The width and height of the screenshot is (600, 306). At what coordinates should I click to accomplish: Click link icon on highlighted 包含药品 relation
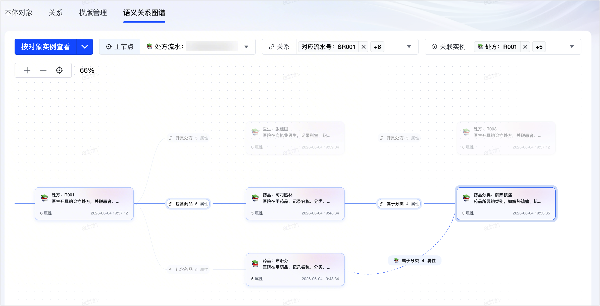171,204
